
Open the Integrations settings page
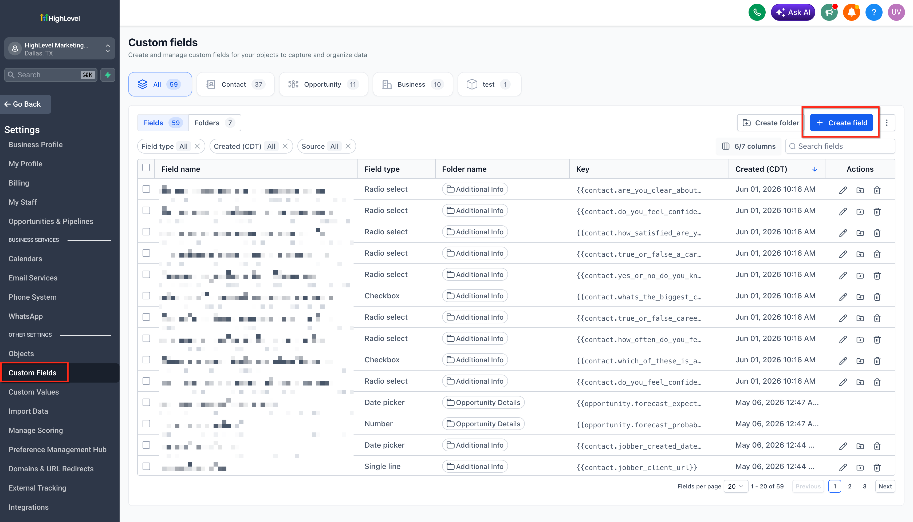pos(28,507)
